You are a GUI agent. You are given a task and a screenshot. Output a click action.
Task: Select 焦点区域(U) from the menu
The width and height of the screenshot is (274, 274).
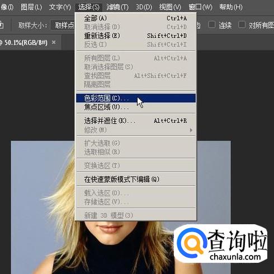coord(136,107)
